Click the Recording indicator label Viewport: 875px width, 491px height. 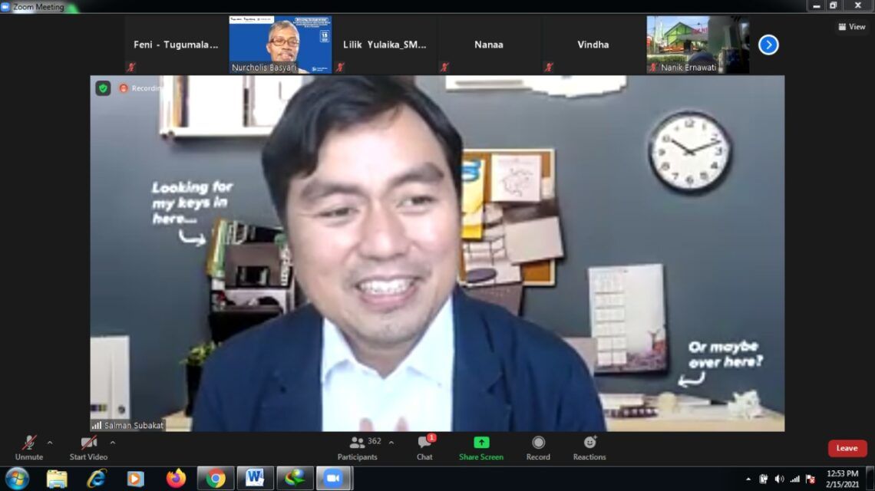tap(142, 88)
